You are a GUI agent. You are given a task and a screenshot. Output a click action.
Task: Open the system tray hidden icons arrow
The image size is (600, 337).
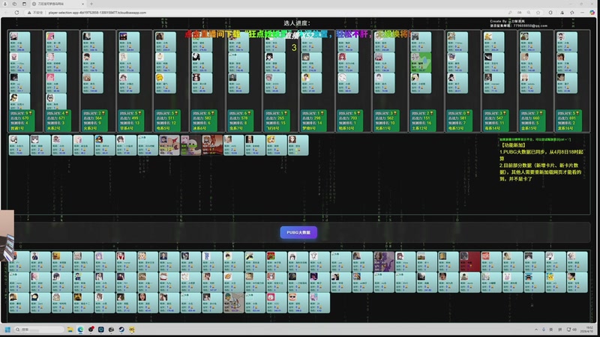click(536, 330)
